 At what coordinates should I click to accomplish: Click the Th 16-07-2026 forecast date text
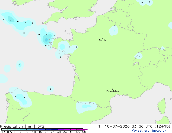click(114, 126)
